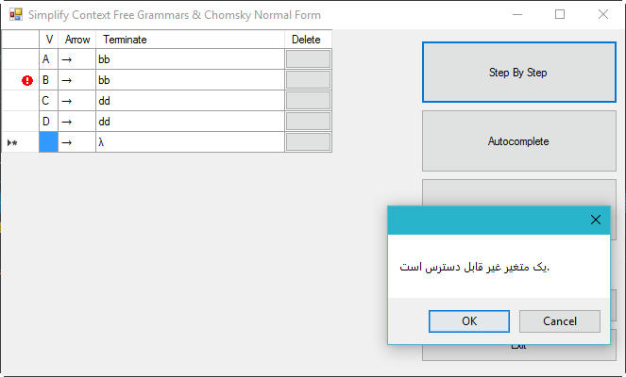Click the Arrow column header

tap(77, 40)
